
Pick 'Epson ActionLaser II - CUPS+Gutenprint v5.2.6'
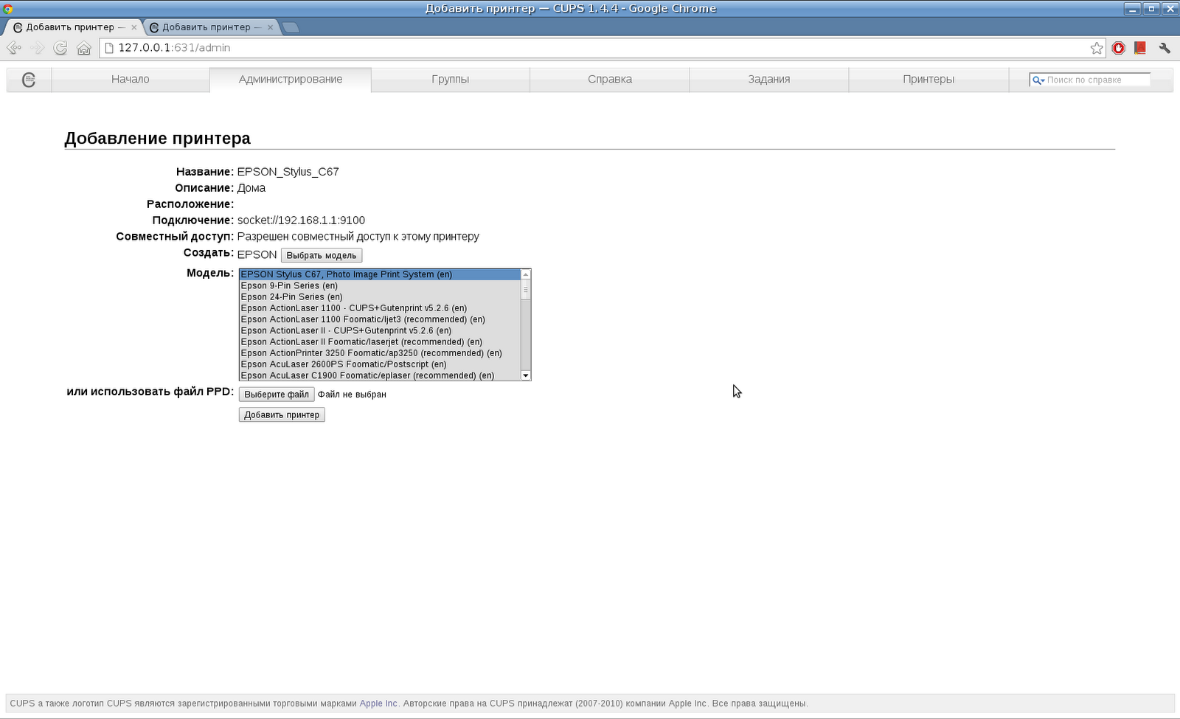[x=380, y=330]
